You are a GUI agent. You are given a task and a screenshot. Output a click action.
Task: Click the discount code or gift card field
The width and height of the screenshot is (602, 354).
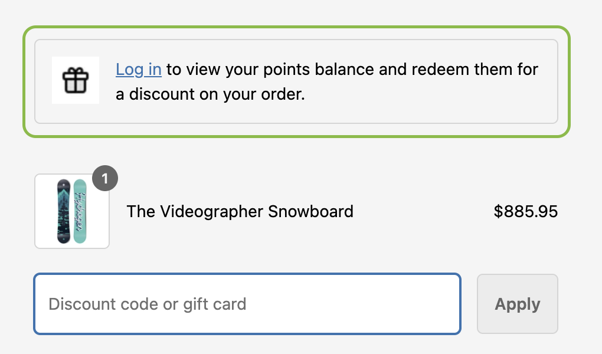[247, 304]
